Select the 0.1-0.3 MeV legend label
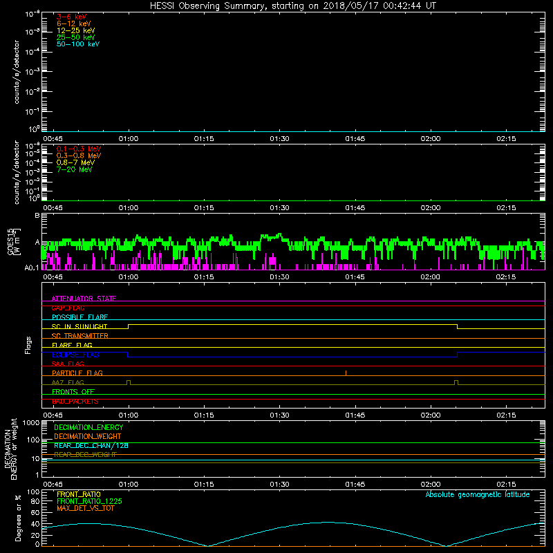 pyautogui.click(x=78, y=149)
